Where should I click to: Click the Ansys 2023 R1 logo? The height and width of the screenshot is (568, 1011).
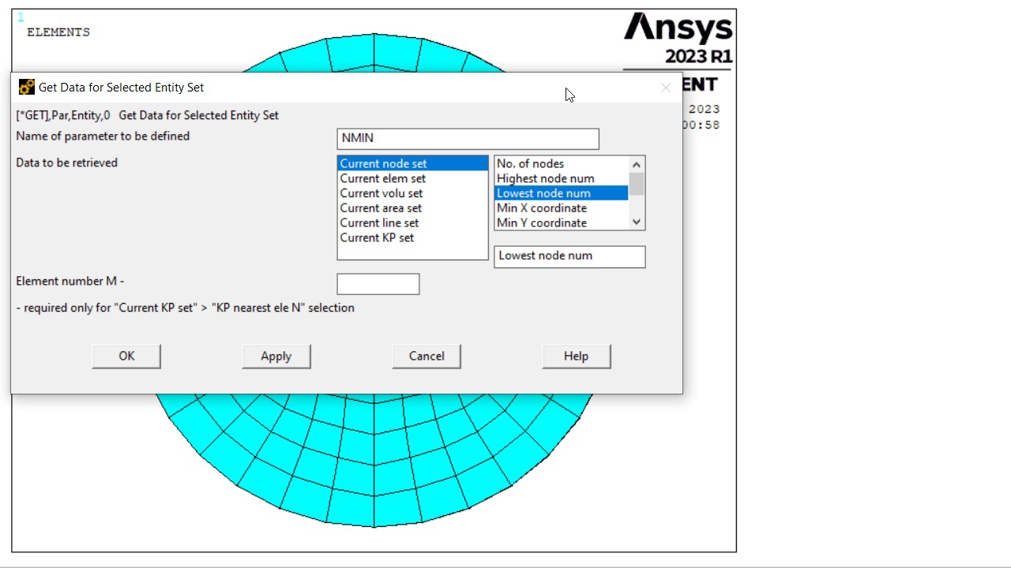point(678,39)
